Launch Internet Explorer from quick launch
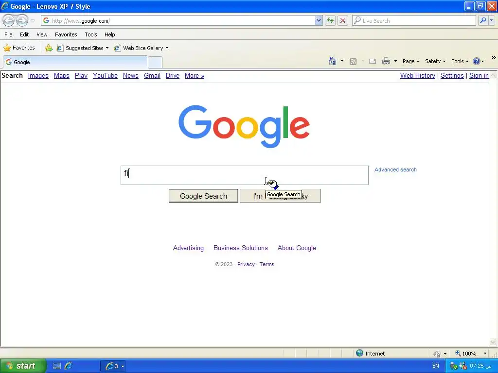498x373 pixels. [x=68, y=366]
